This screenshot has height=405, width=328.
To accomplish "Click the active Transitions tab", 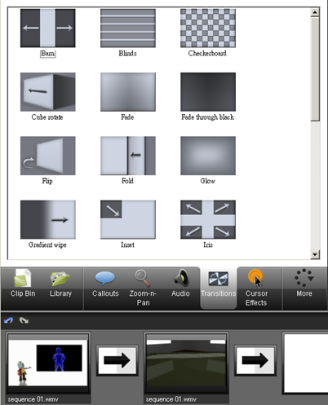I will tap(219, 288).
